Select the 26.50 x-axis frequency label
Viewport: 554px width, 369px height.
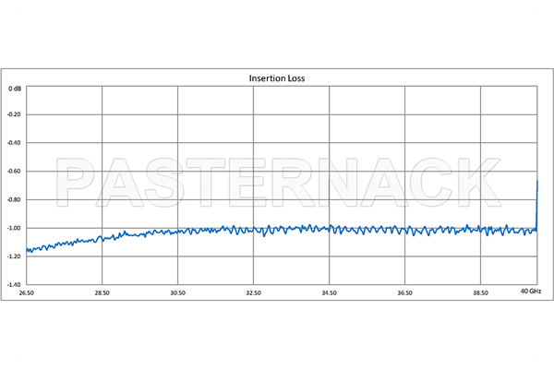(26, 292)
